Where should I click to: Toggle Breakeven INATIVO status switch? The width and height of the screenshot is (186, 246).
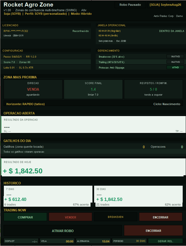coord(175,57)
